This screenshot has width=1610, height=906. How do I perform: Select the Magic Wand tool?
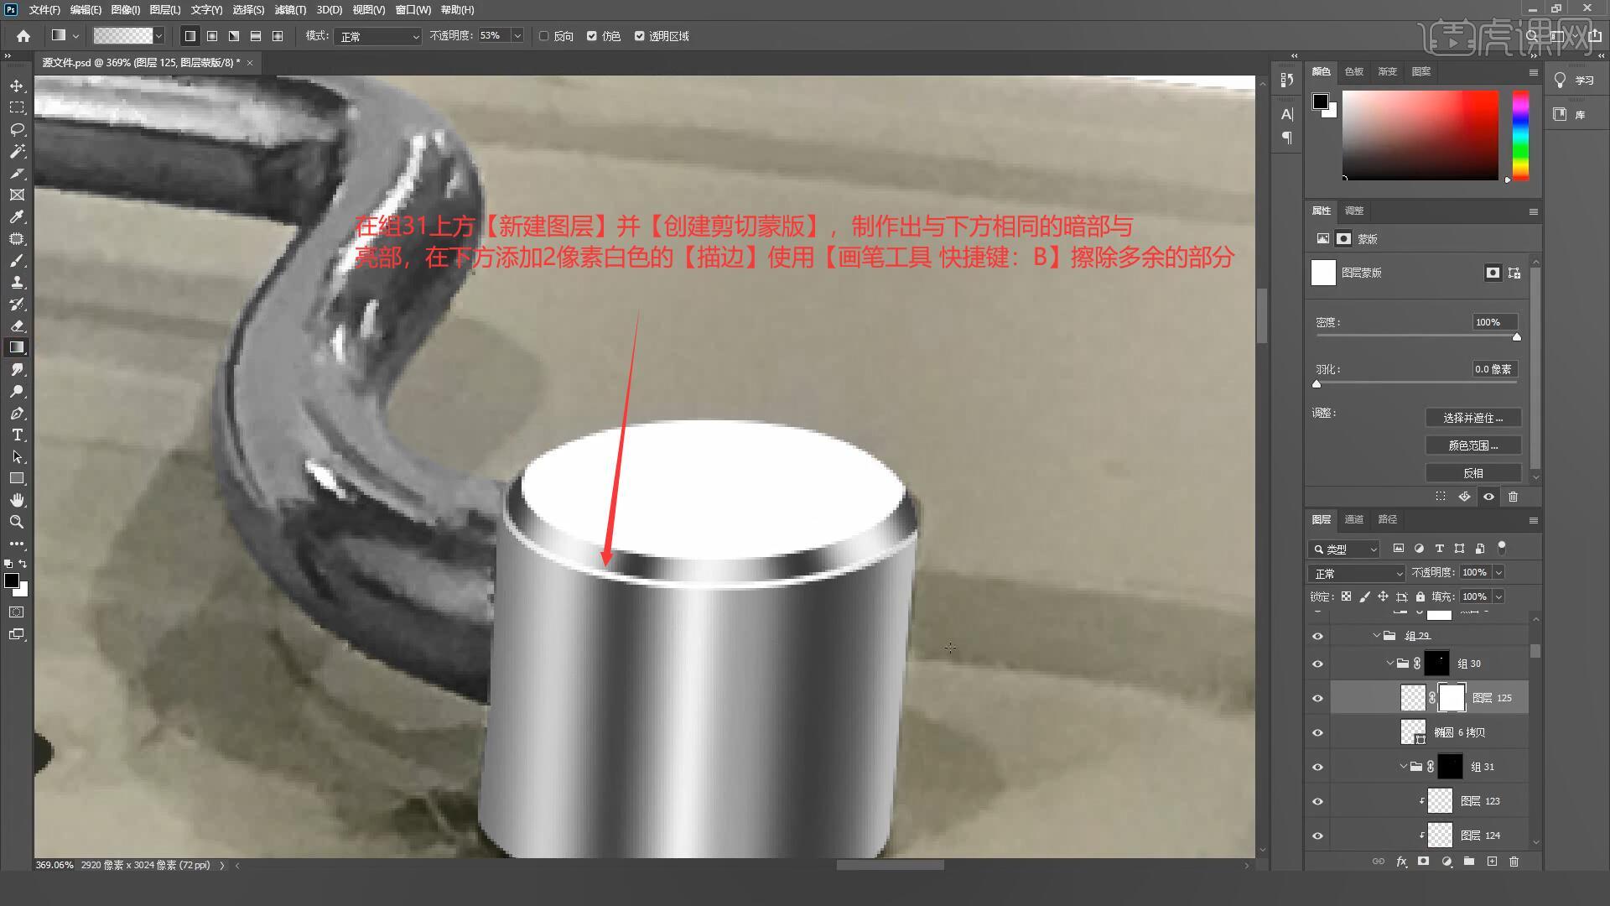point(17,152)
